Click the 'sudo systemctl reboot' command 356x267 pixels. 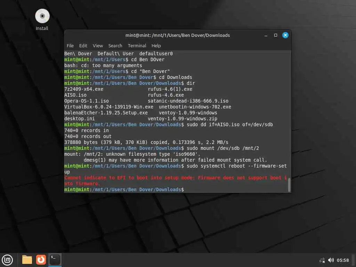(x=176, y=169)
